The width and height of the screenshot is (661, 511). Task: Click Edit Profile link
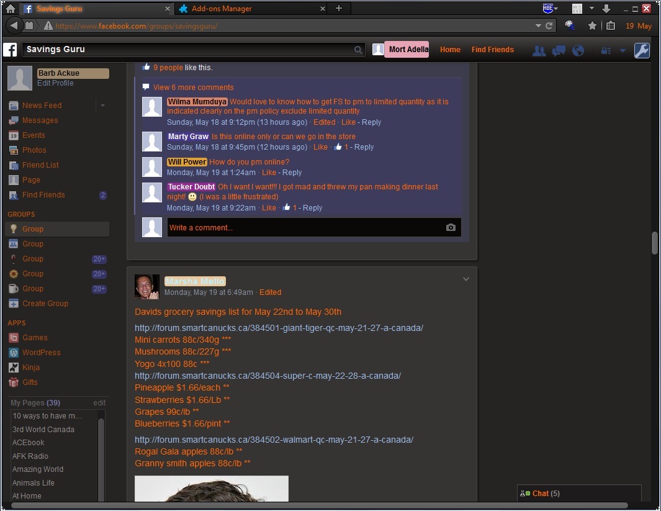[55, 83]
